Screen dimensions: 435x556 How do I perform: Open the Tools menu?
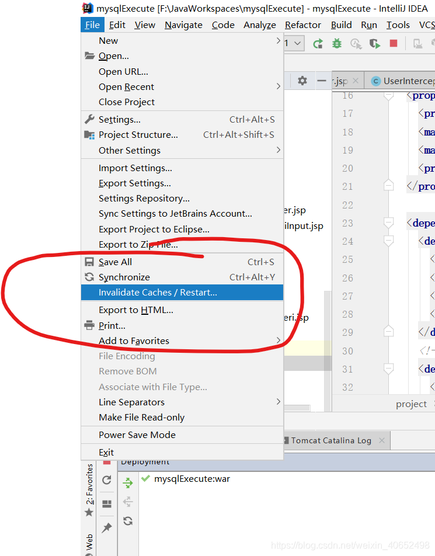(398, 25)
